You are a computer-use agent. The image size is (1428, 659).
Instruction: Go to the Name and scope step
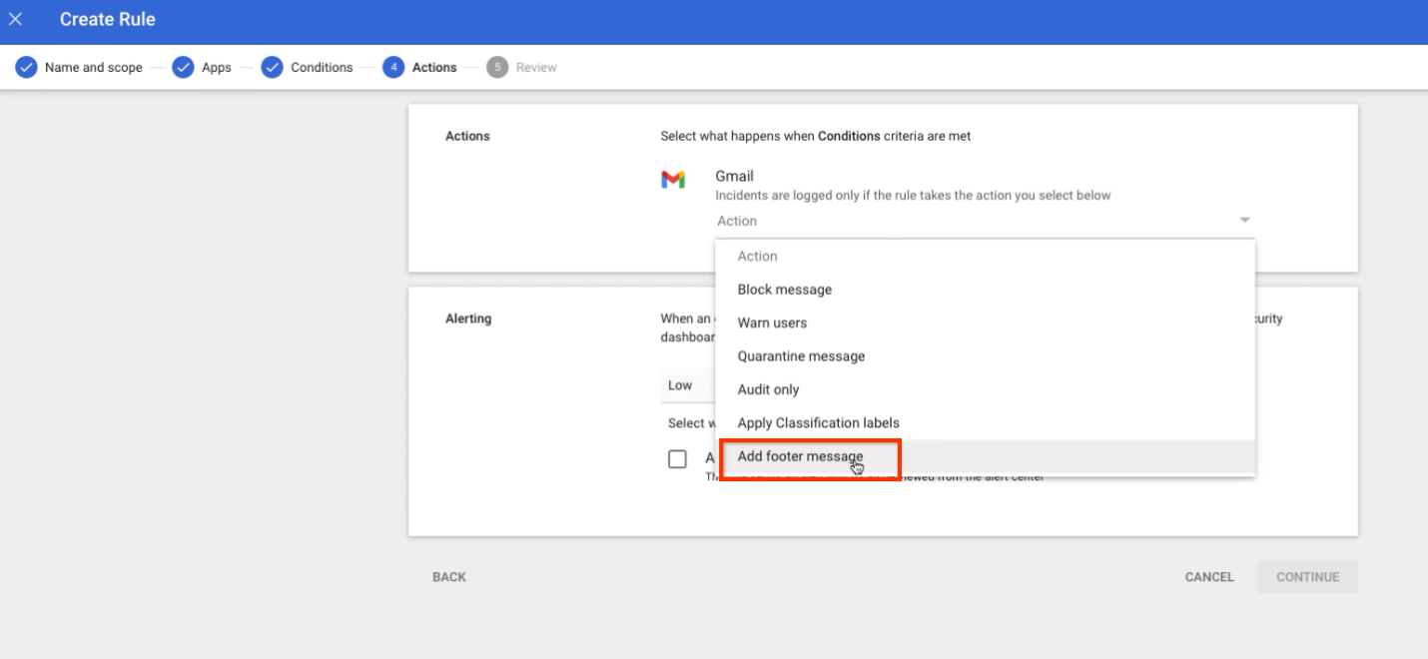(93, 68)
